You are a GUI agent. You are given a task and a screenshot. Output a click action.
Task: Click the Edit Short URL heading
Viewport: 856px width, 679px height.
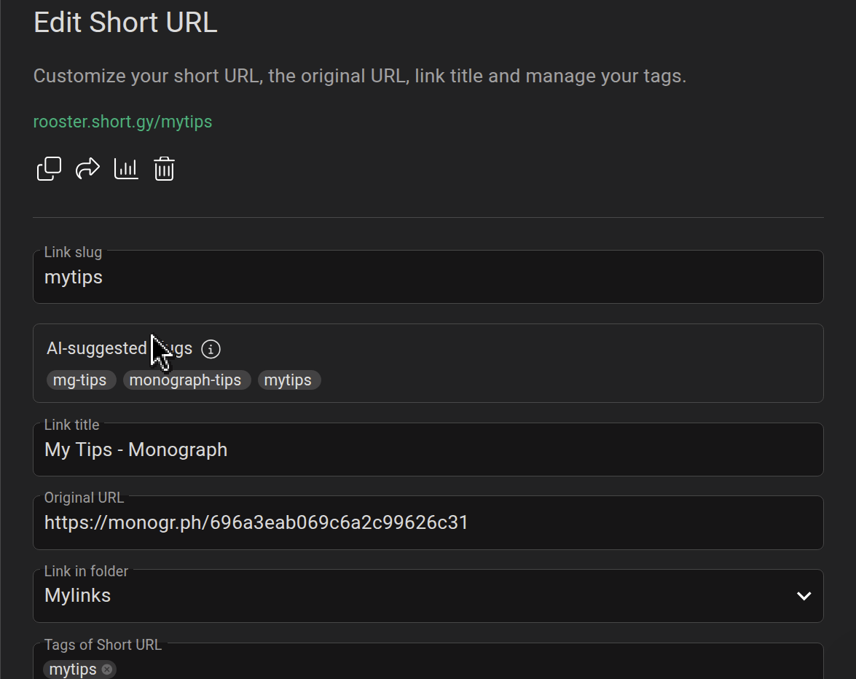point(125,23)
